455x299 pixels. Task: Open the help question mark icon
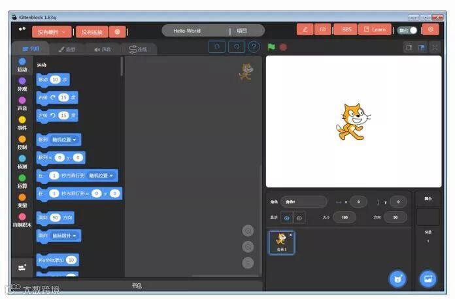tap(254, 46)
